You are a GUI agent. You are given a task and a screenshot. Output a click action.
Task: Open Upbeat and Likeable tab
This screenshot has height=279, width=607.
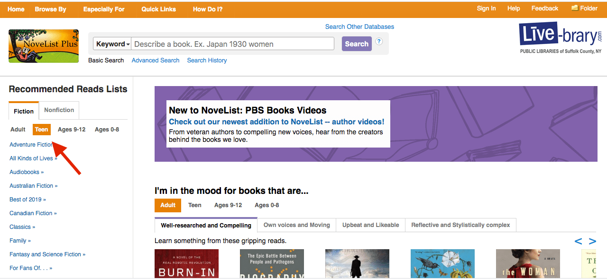pyautogui.click(x=371, y=225)
